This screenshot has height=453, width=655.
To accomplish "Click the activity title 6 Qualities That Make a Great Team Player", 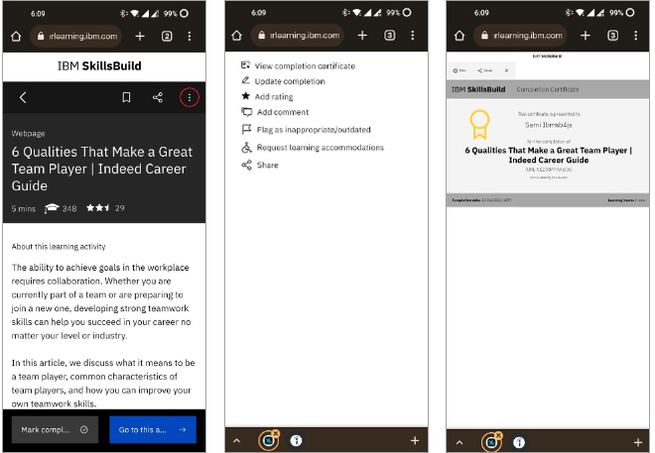I will click(x=102, y=169).
